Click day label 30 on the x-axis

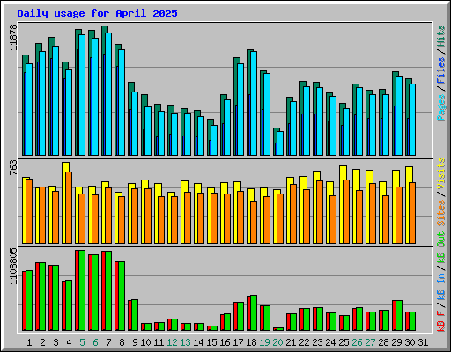click(x=410, y=342)
